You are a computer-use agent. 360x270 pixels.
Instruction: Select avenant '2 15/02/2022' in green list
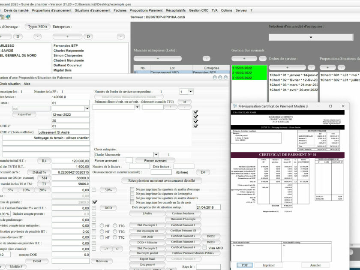[249, 73]
